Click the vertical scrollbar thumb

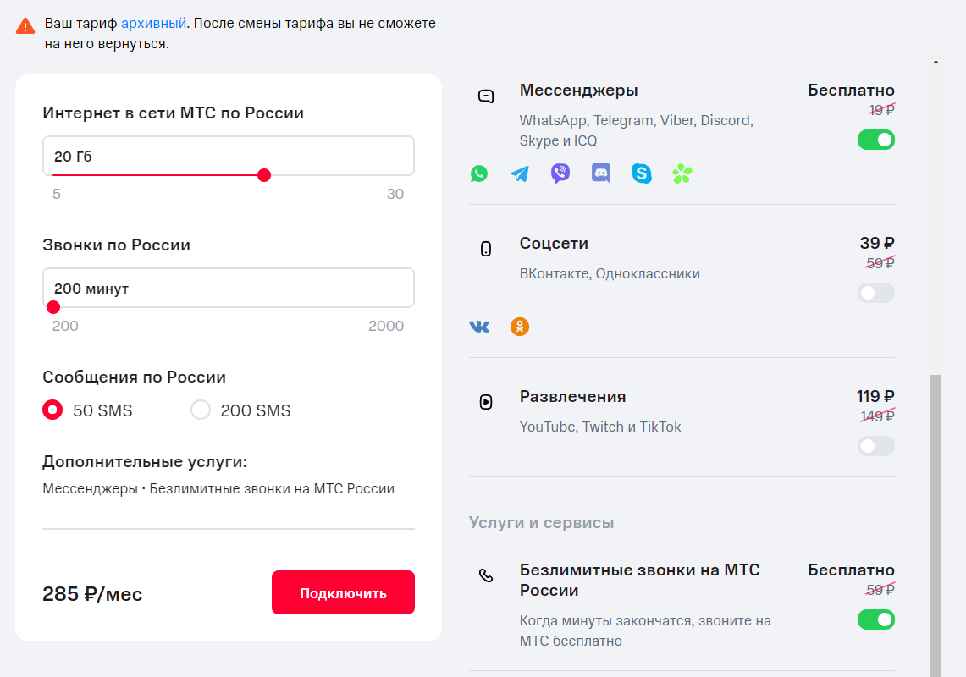point(936,526)
